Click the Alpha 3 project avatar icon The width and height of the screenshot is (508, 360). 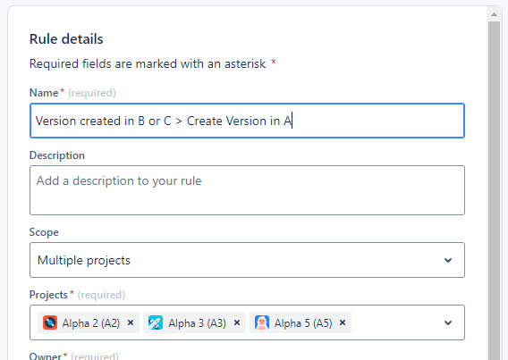click(x=156, y=322)
